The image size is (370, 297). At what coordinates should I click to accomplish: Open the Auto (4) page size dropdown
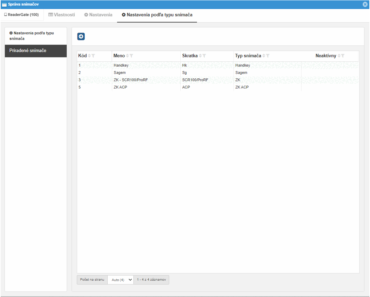coord(121,280)
